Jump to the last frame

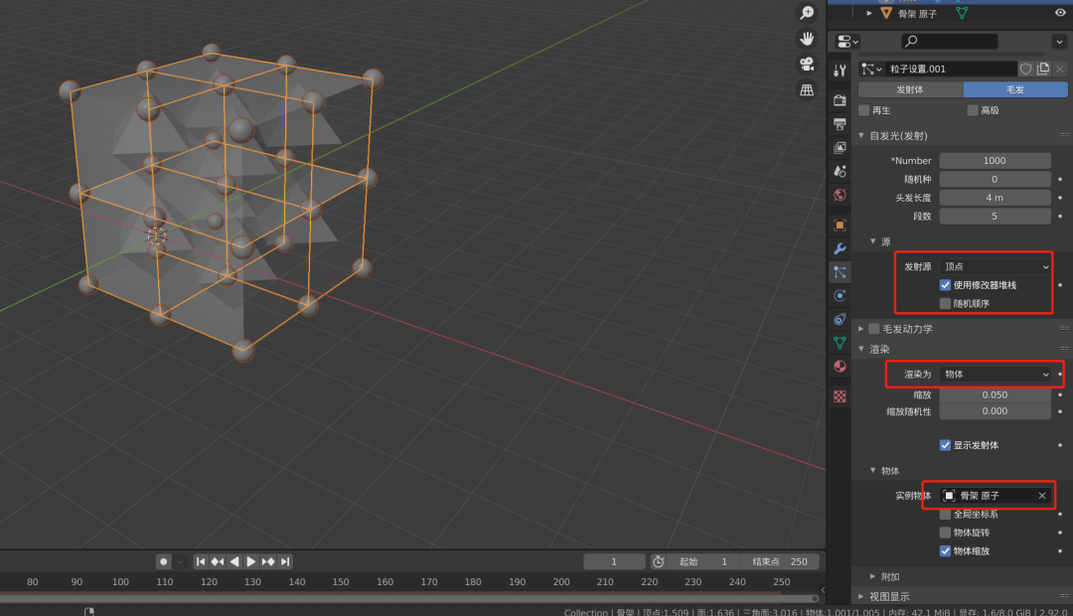coord(285,561)
